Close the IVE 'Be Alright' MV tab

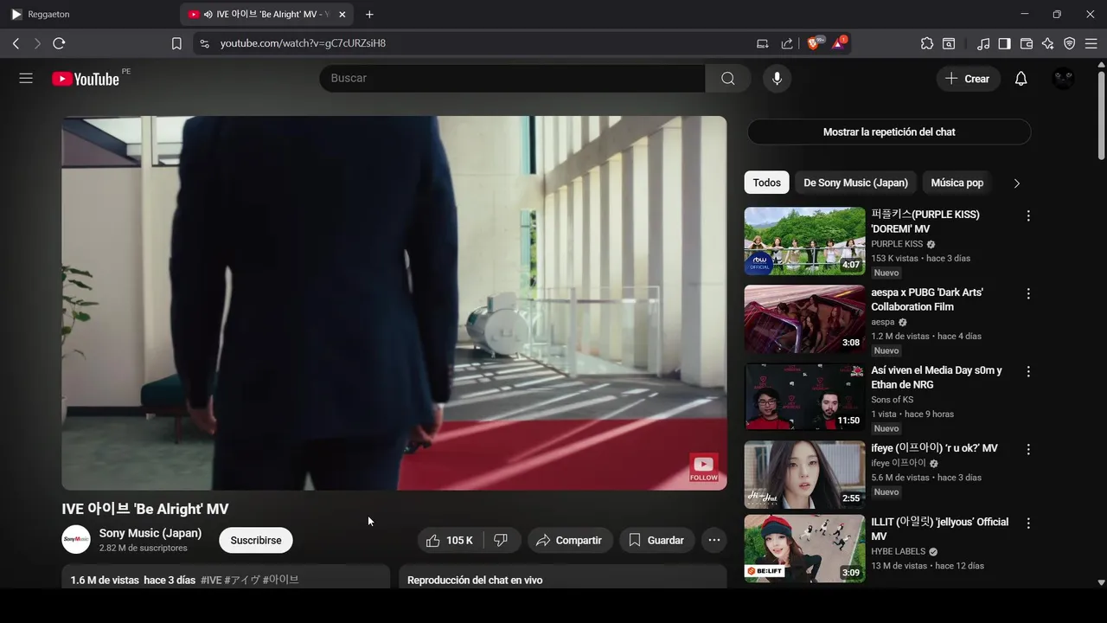click(x=342, y=15)
